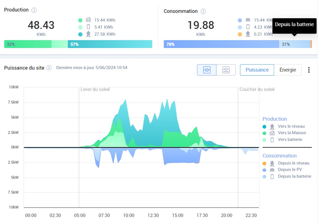The image size is (318, 224).
Task: Click the grid pylon icon beside 0.21 KWh
Action: [x=248, y=34]
